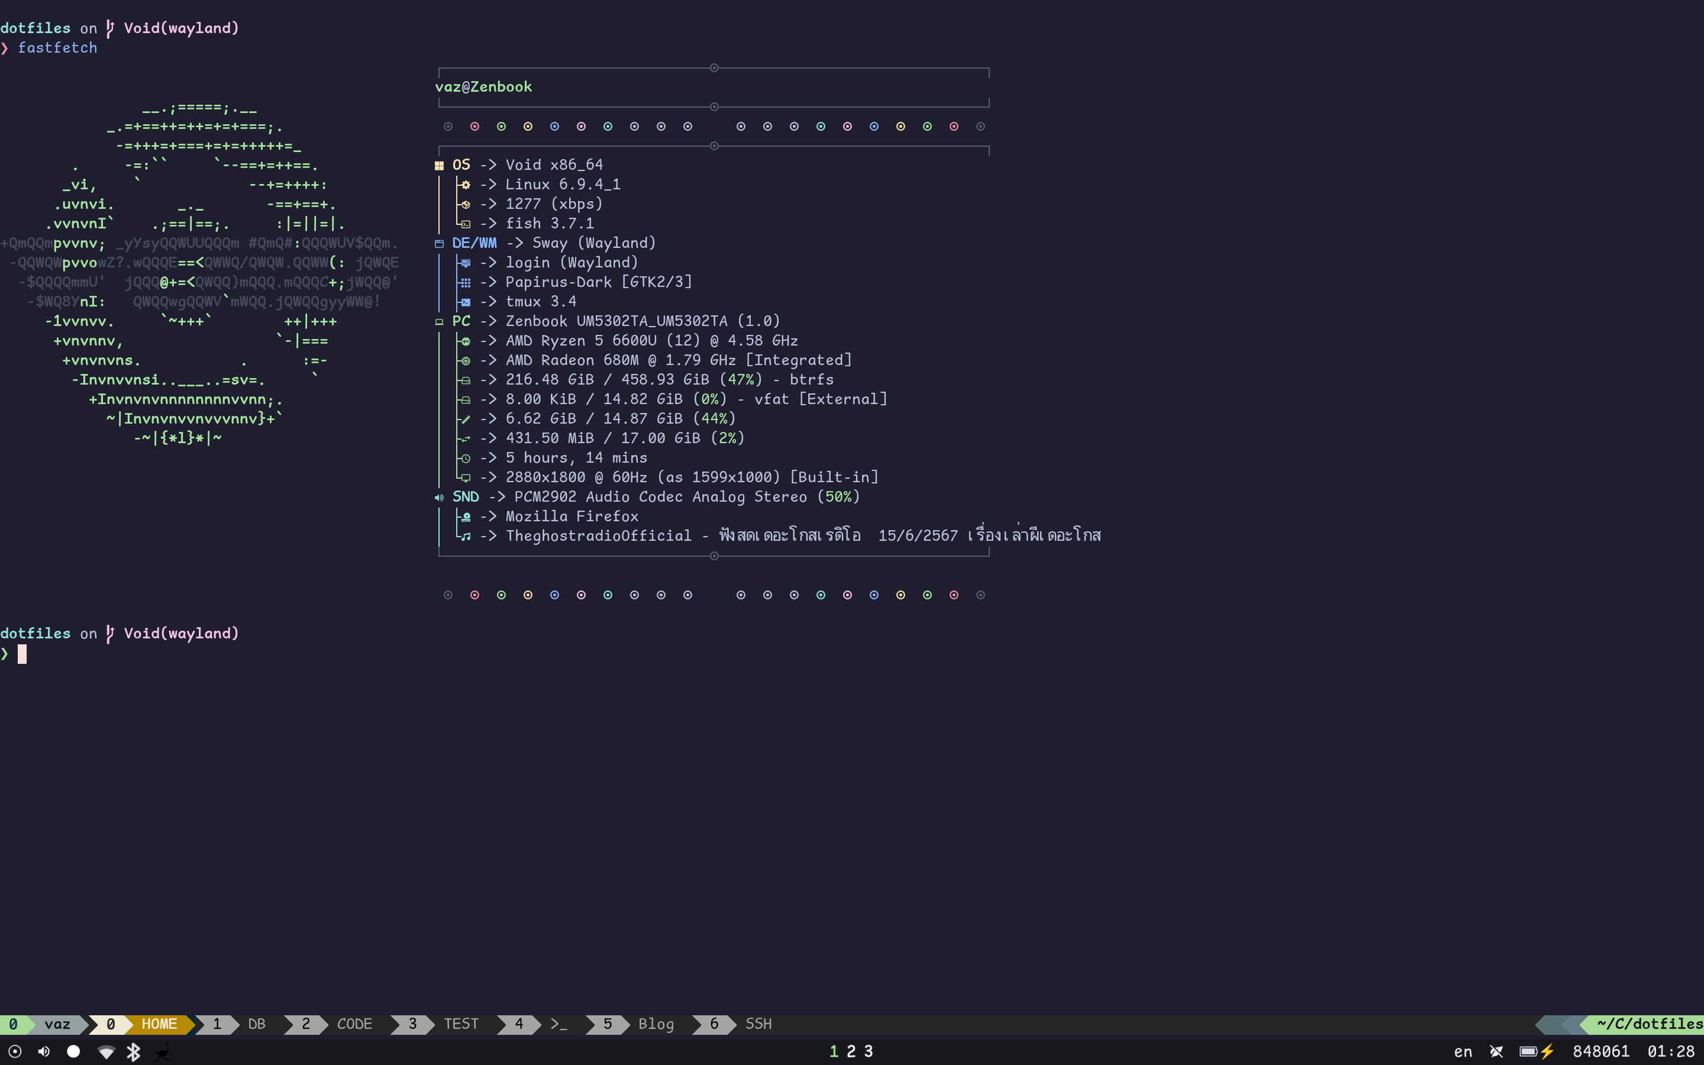The height and width of the screenshot is (1065, 1704).
Task: Click the Bluetooth icon in the bottom bar
Action: pos(133,1051)
